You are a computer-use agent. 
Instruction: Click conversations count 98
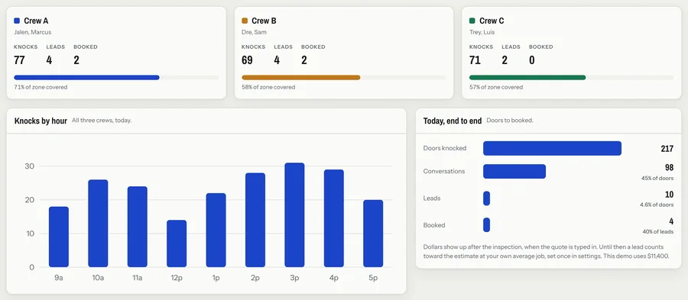pos(669,168)
